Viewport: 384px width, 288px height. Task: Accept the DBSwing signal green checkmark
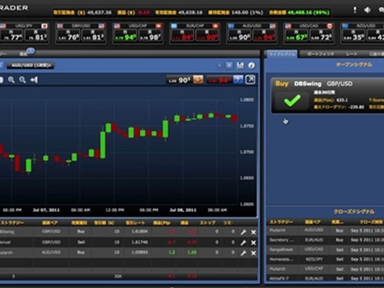point(292,100)
